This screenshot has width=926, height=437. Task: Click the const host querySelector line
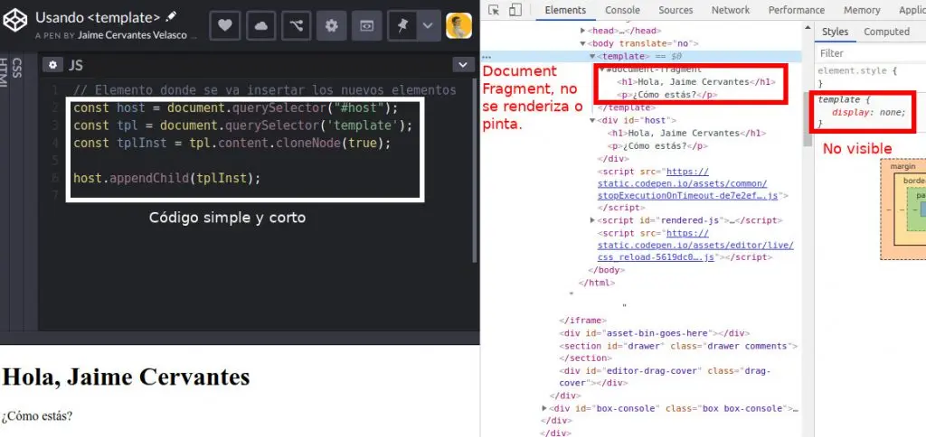[x=236, y=108]
